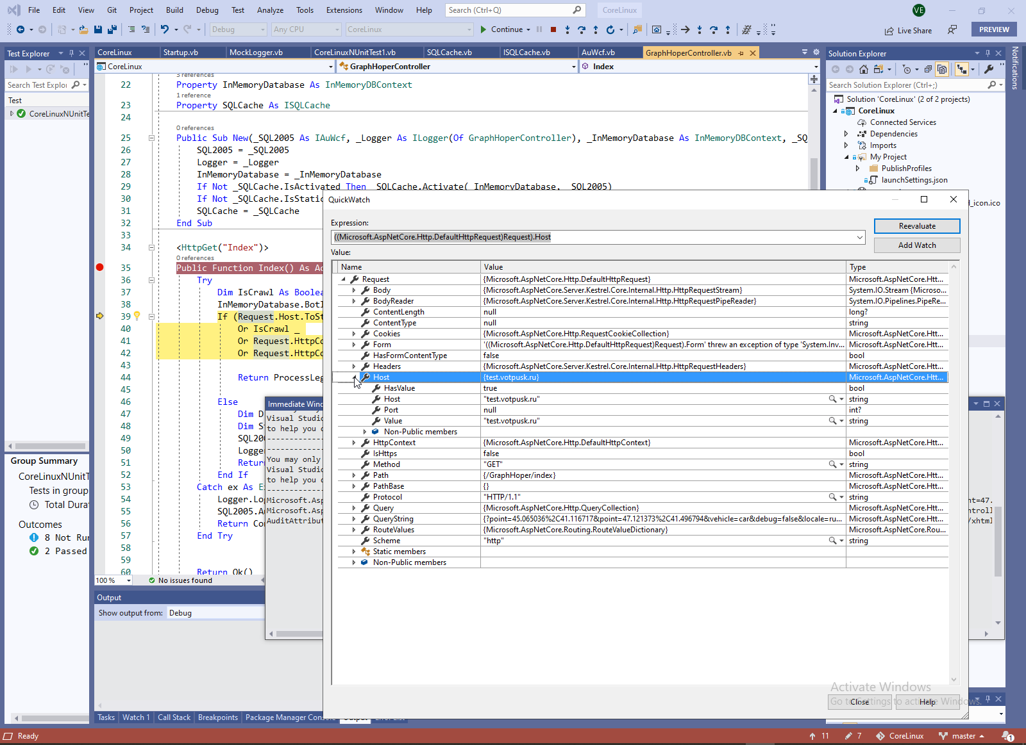Switch to the Startup.vb tab
The image size is (1026, 745).
tap(181, 53)
